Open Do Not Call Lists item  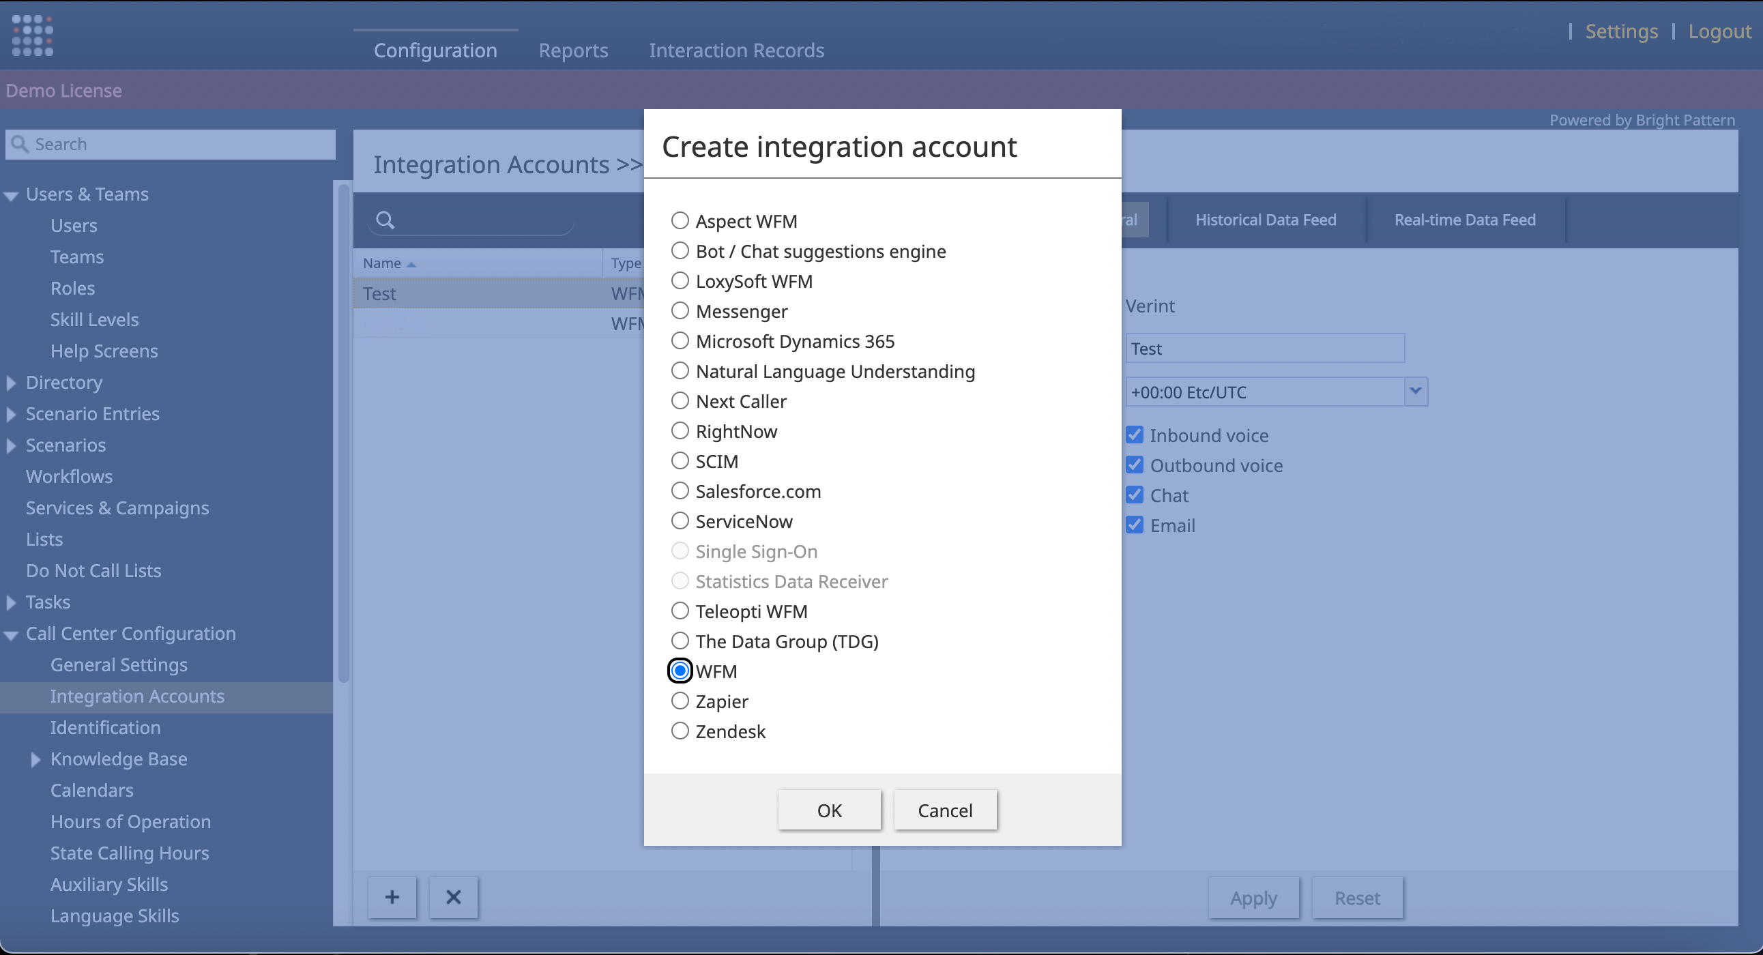[x=93, y=570]
